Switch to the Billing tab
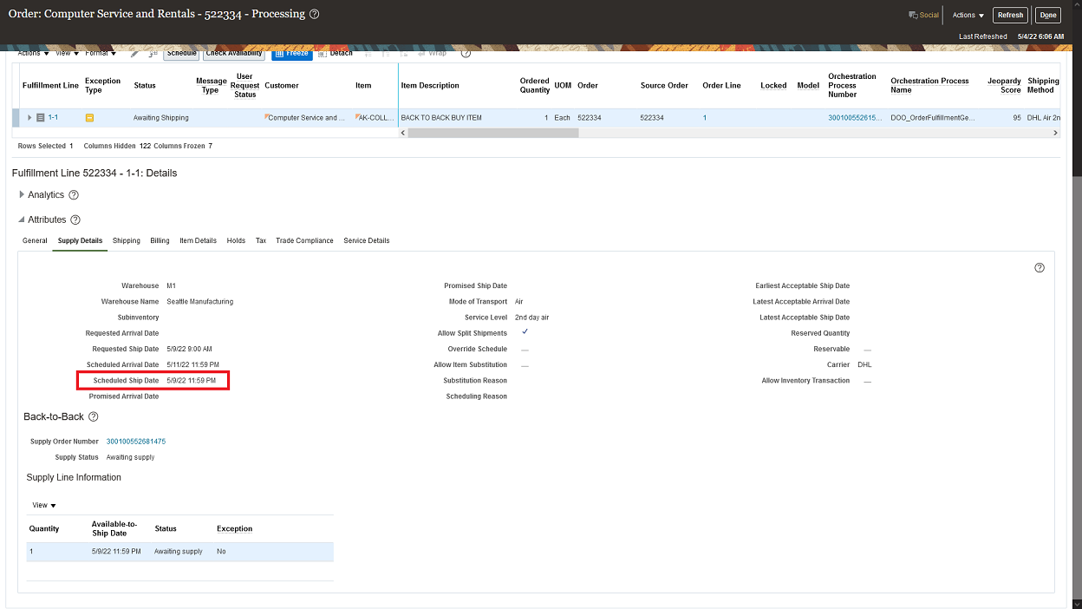 click(160, 240)
